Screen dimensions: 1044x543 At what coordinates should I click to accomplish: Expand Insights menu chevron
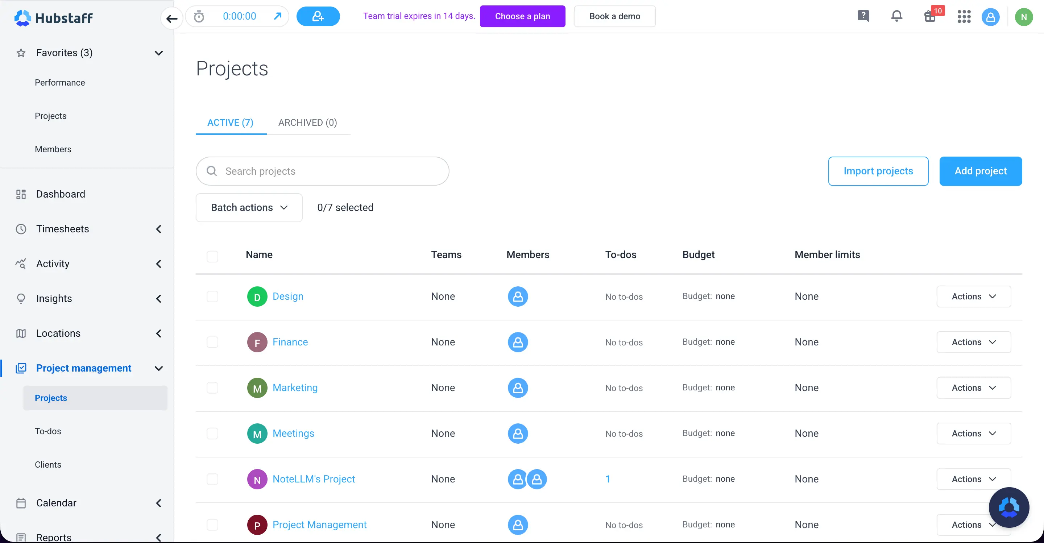(159, 299)
